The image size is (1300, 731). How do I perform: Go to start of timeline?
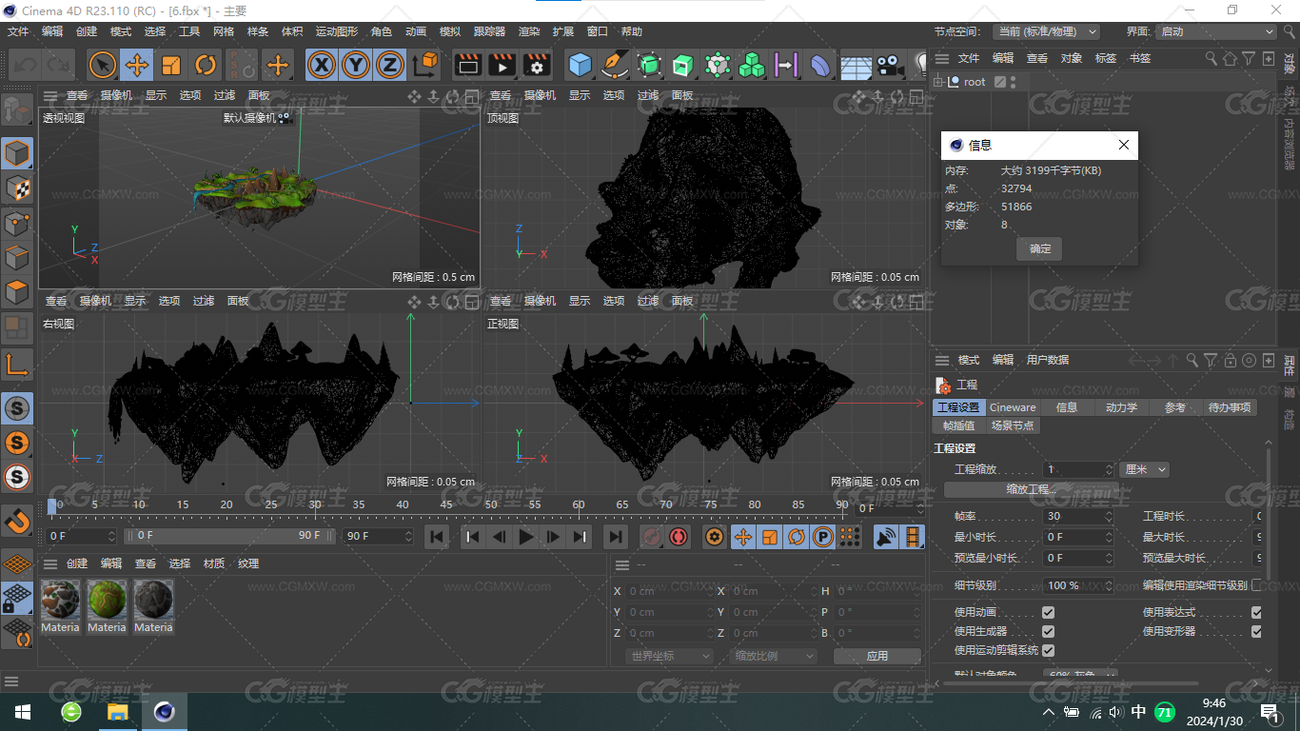pos(437,537)
